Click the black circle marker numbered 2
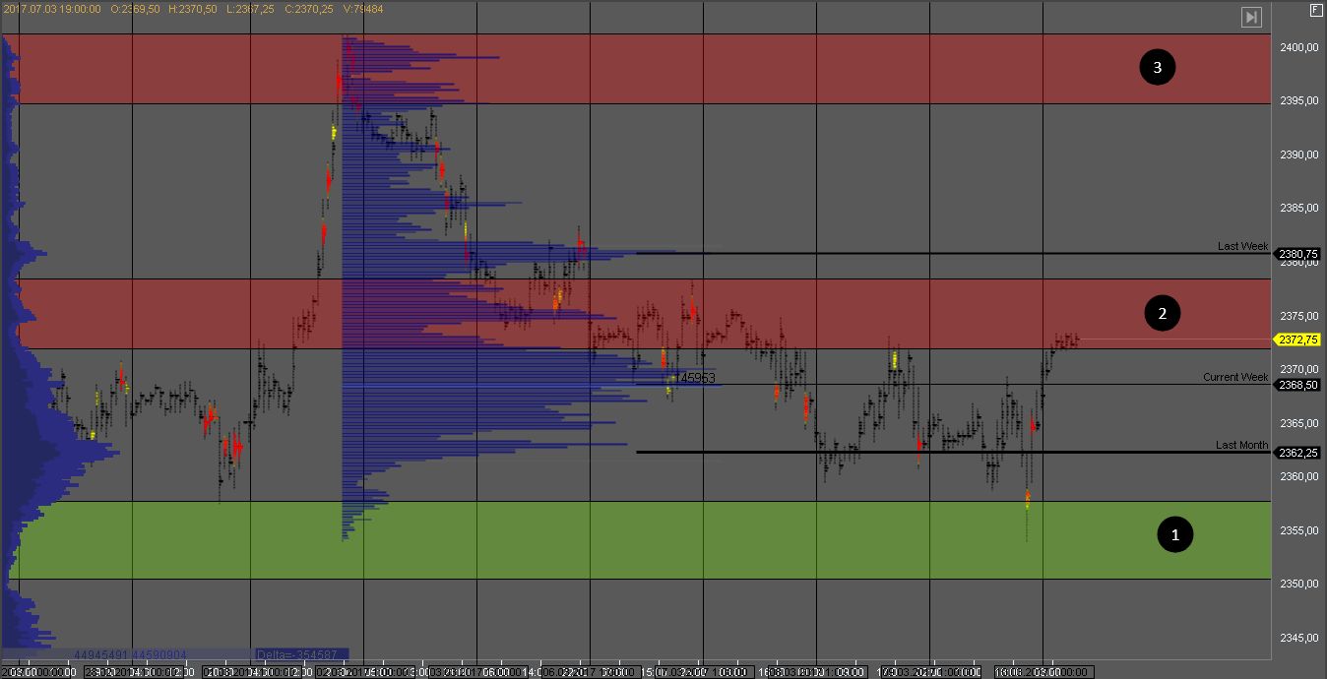1327x679 pixels. click(1163, 314)
